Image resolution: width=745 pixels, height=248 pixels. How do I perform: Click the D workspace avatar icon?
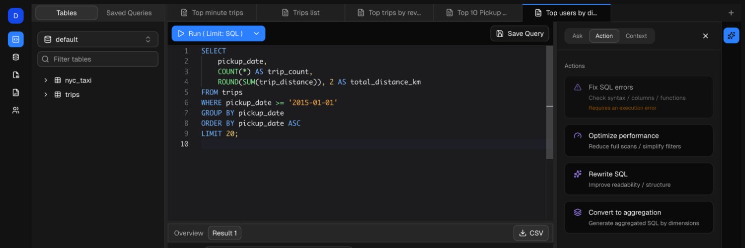(x=15, y=16)
